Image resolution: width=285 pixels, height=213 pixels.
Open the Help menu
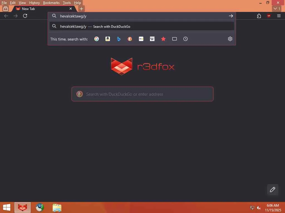(77, 3)
